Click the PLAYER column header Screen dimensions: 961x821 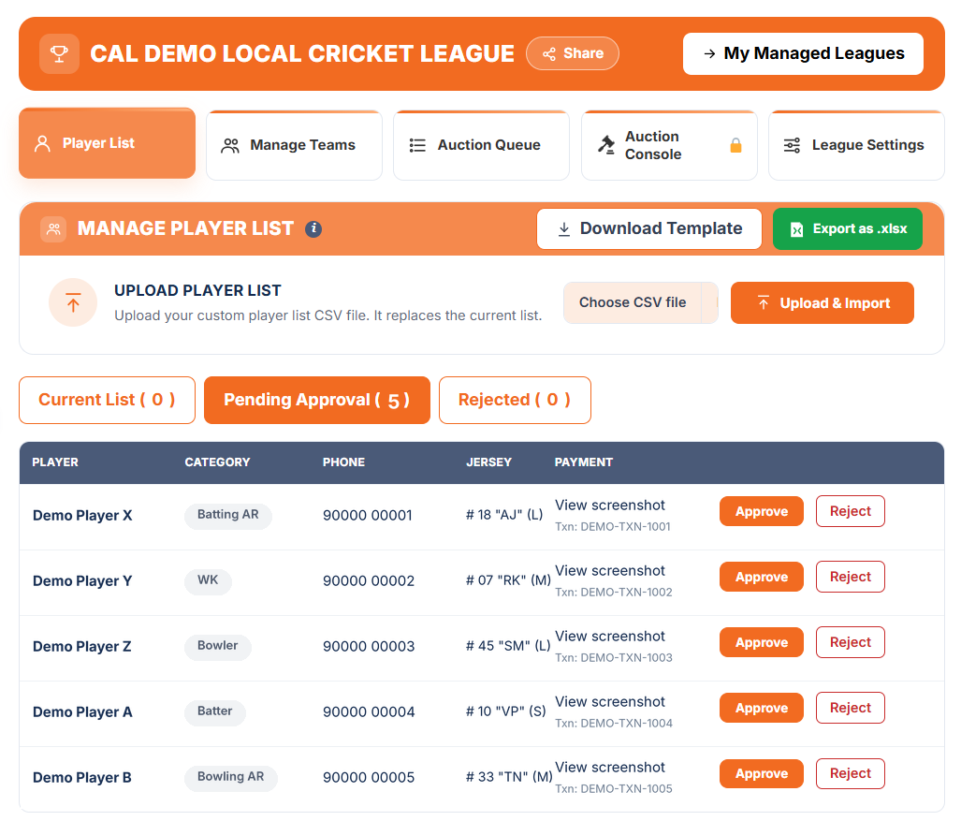(55, 462)
